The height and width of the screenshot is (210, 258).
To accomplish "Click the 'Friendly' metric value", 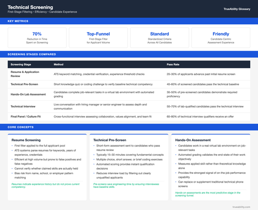I will [221, 34].
